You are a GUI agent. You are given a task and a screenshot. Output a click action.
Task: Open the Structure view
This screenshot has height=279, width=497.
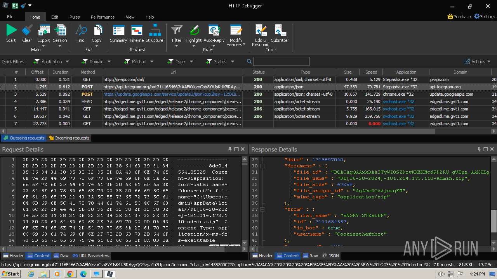click(155, 33)
